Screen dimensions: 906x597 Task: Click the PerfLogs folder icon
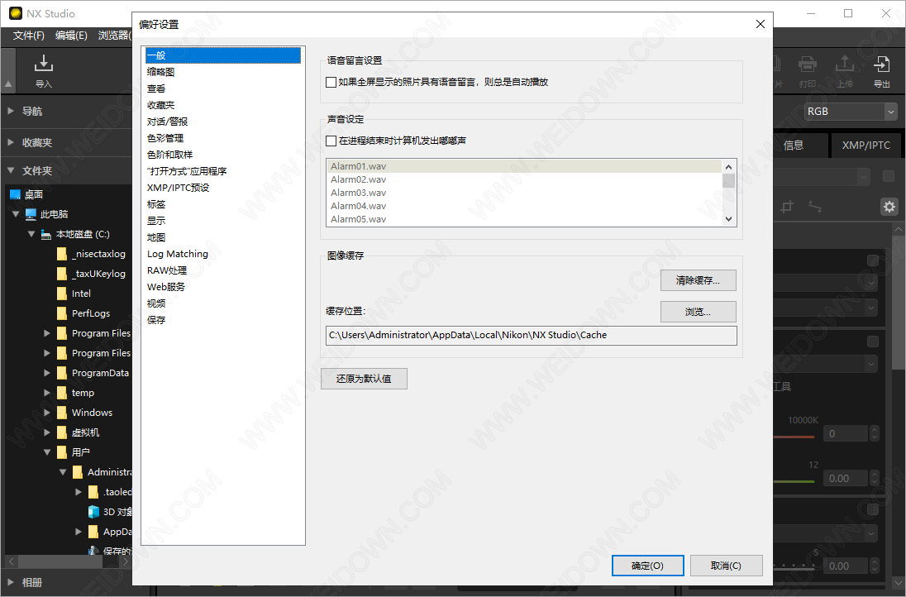(x=62, y=313)
